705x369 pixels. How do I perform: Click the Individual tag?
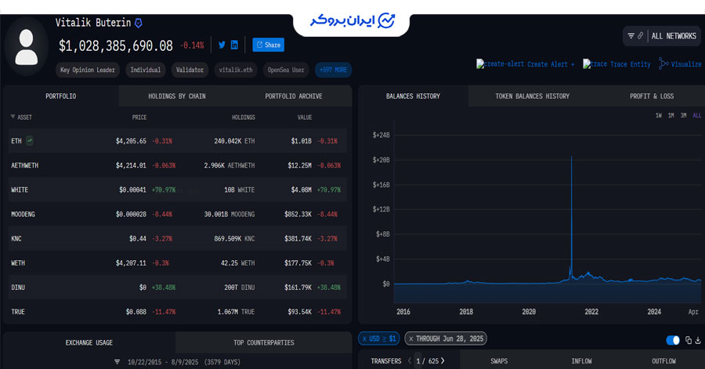[145, 70]
